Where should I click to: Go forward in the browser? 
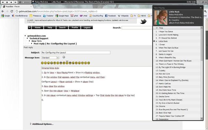click(7, 11)
